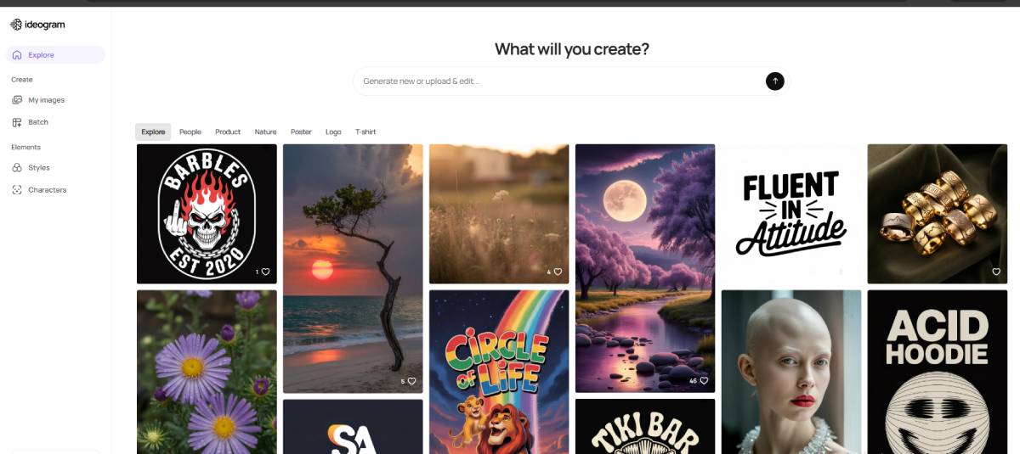Click the black arrow submit button

(774, 81)
